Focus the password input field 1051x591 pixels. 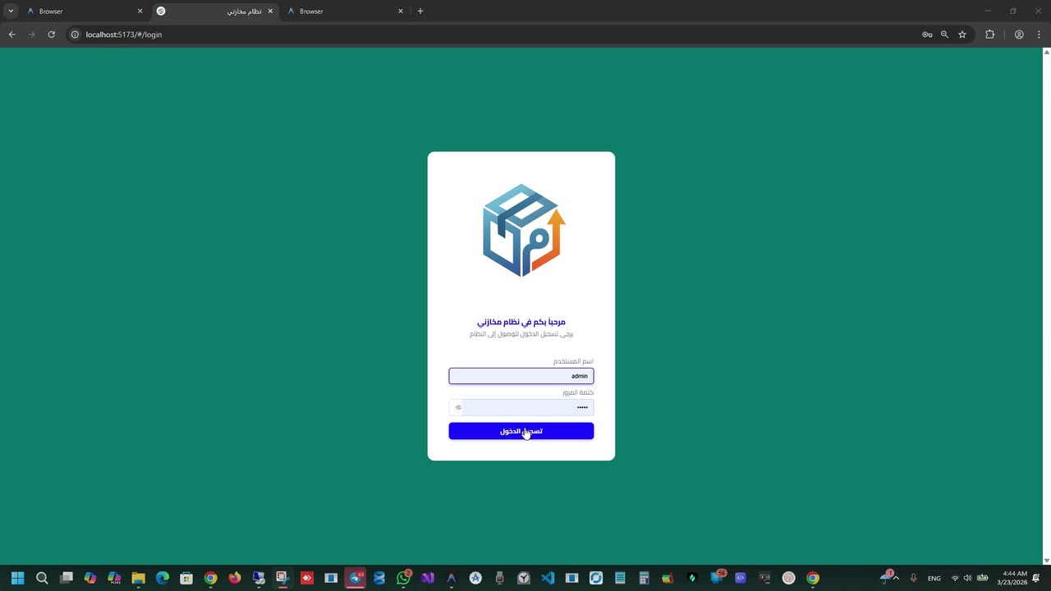click(525, 407)
